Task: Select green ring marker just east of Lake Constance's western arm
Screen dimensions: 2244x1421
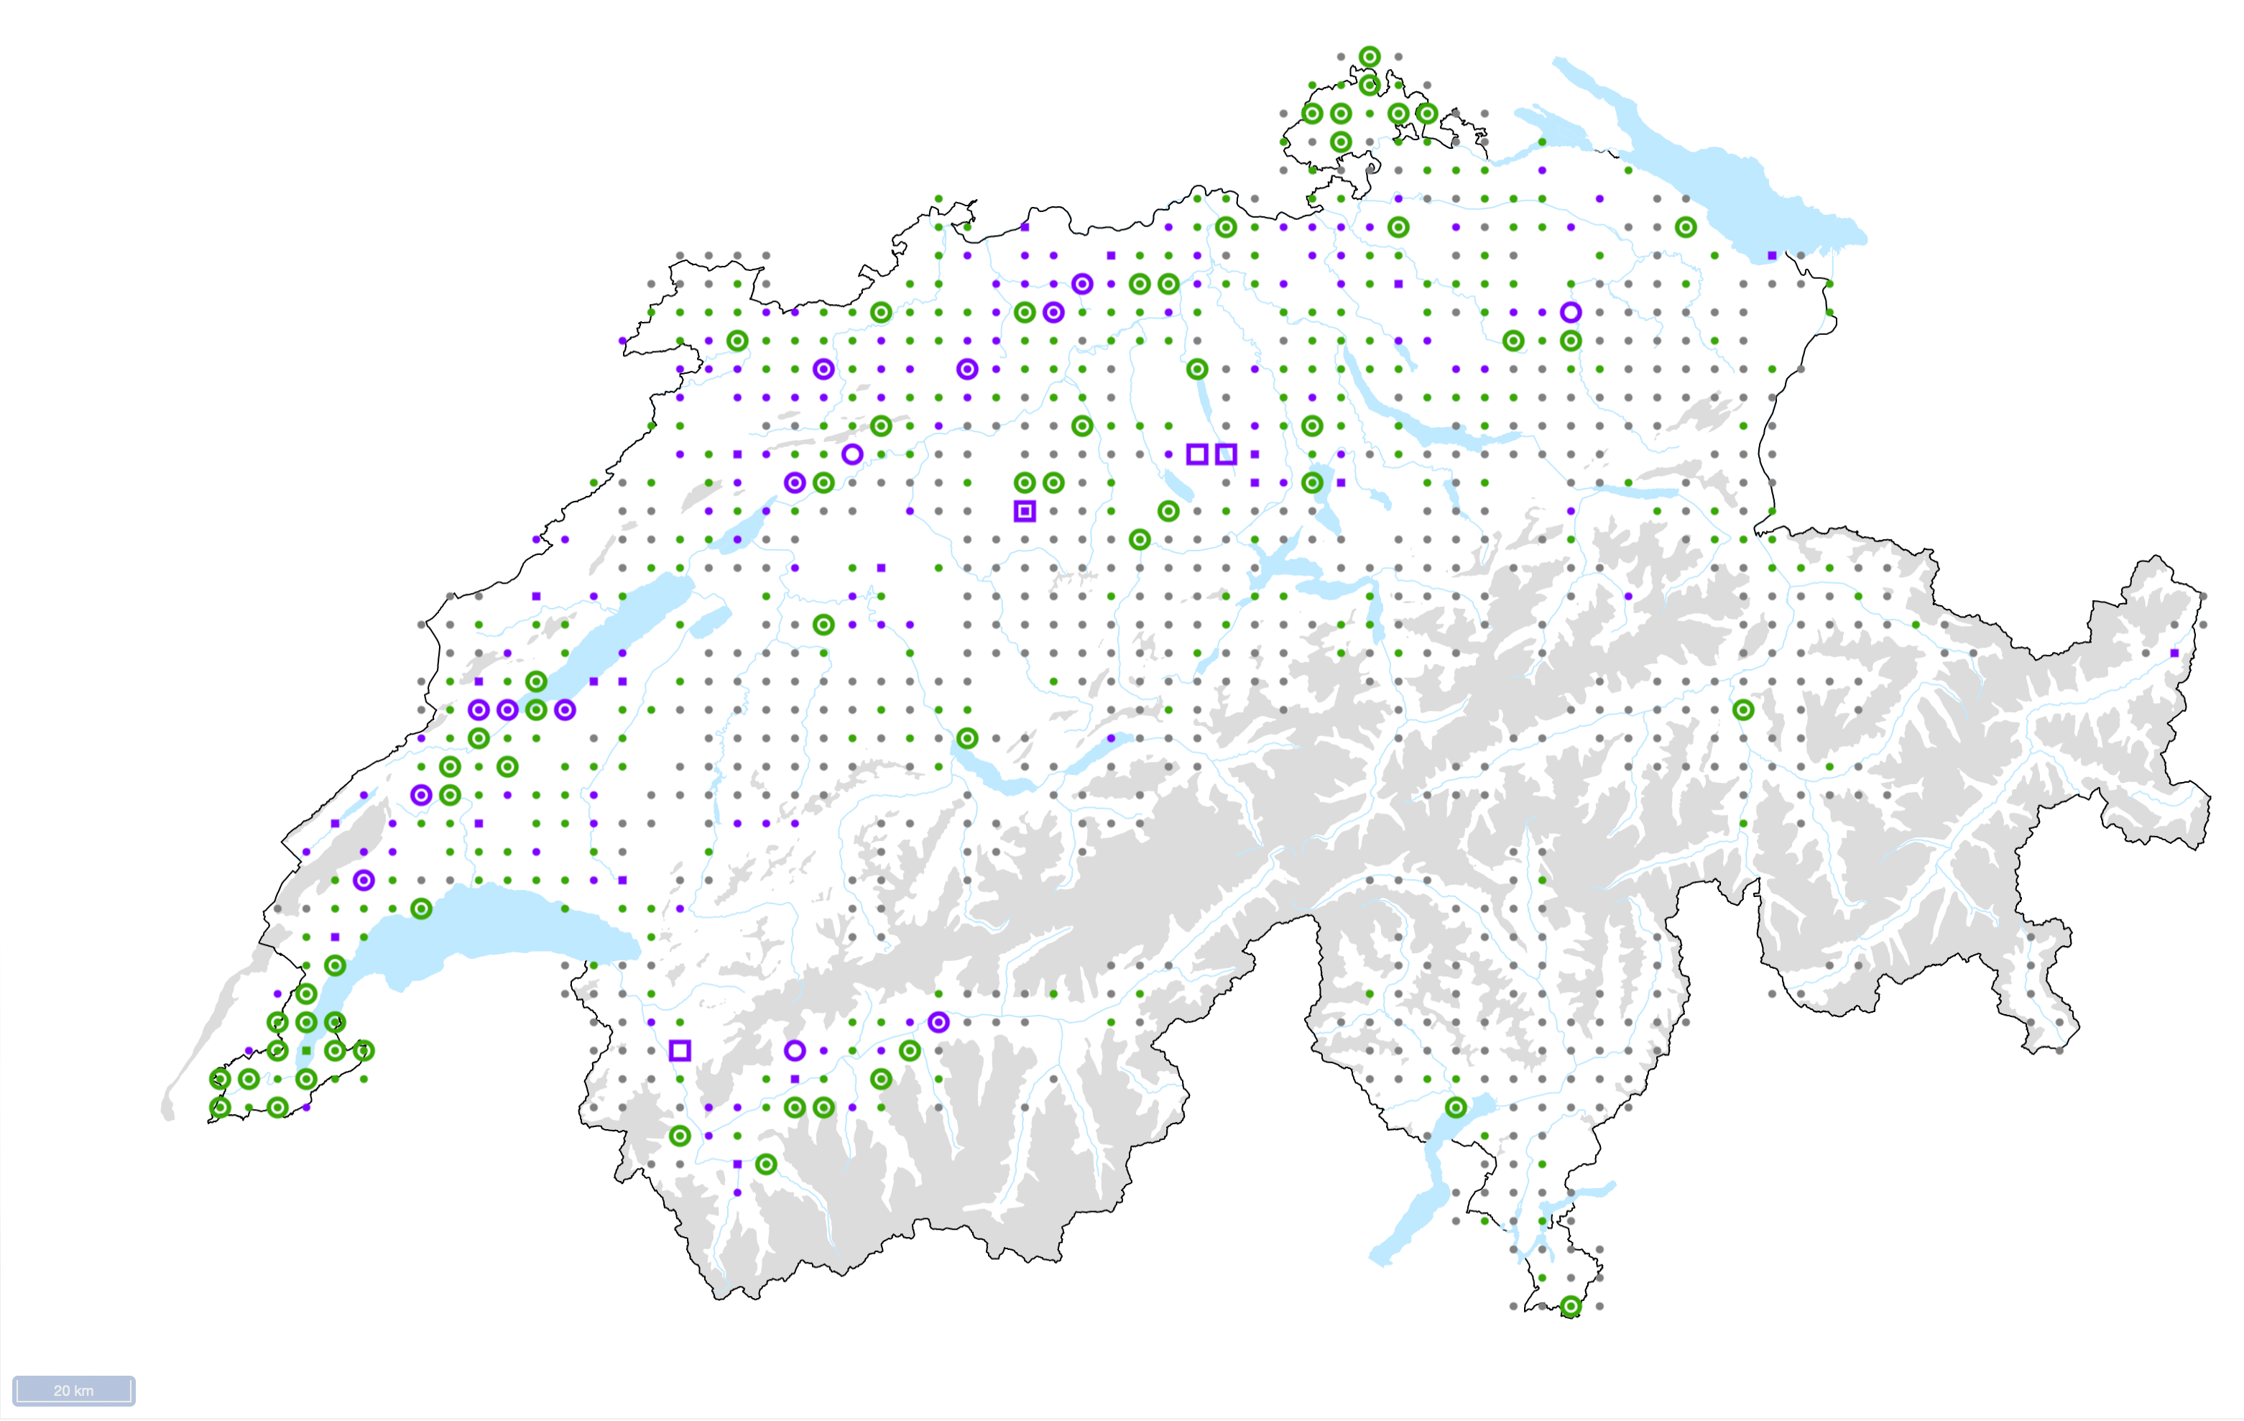Action: click(x=1685, y=228)
